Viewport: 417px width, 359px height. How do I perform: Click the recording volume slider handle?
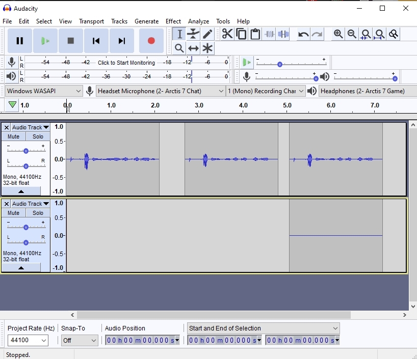316,78
